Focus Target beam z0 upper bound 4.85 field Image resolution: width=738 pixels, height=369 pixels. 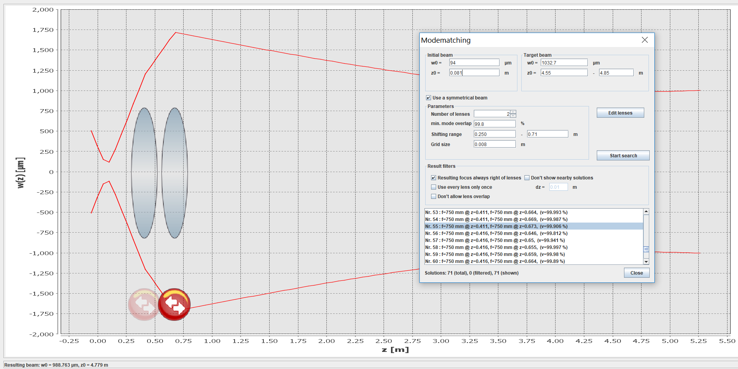click(x=616, y=73)
